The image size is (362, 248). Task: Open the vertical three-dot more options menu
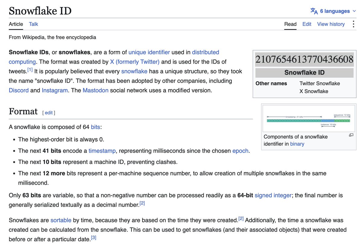353,24
